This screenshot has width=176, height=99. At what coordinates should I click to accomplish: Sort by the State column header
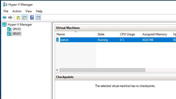click(107, 34)
